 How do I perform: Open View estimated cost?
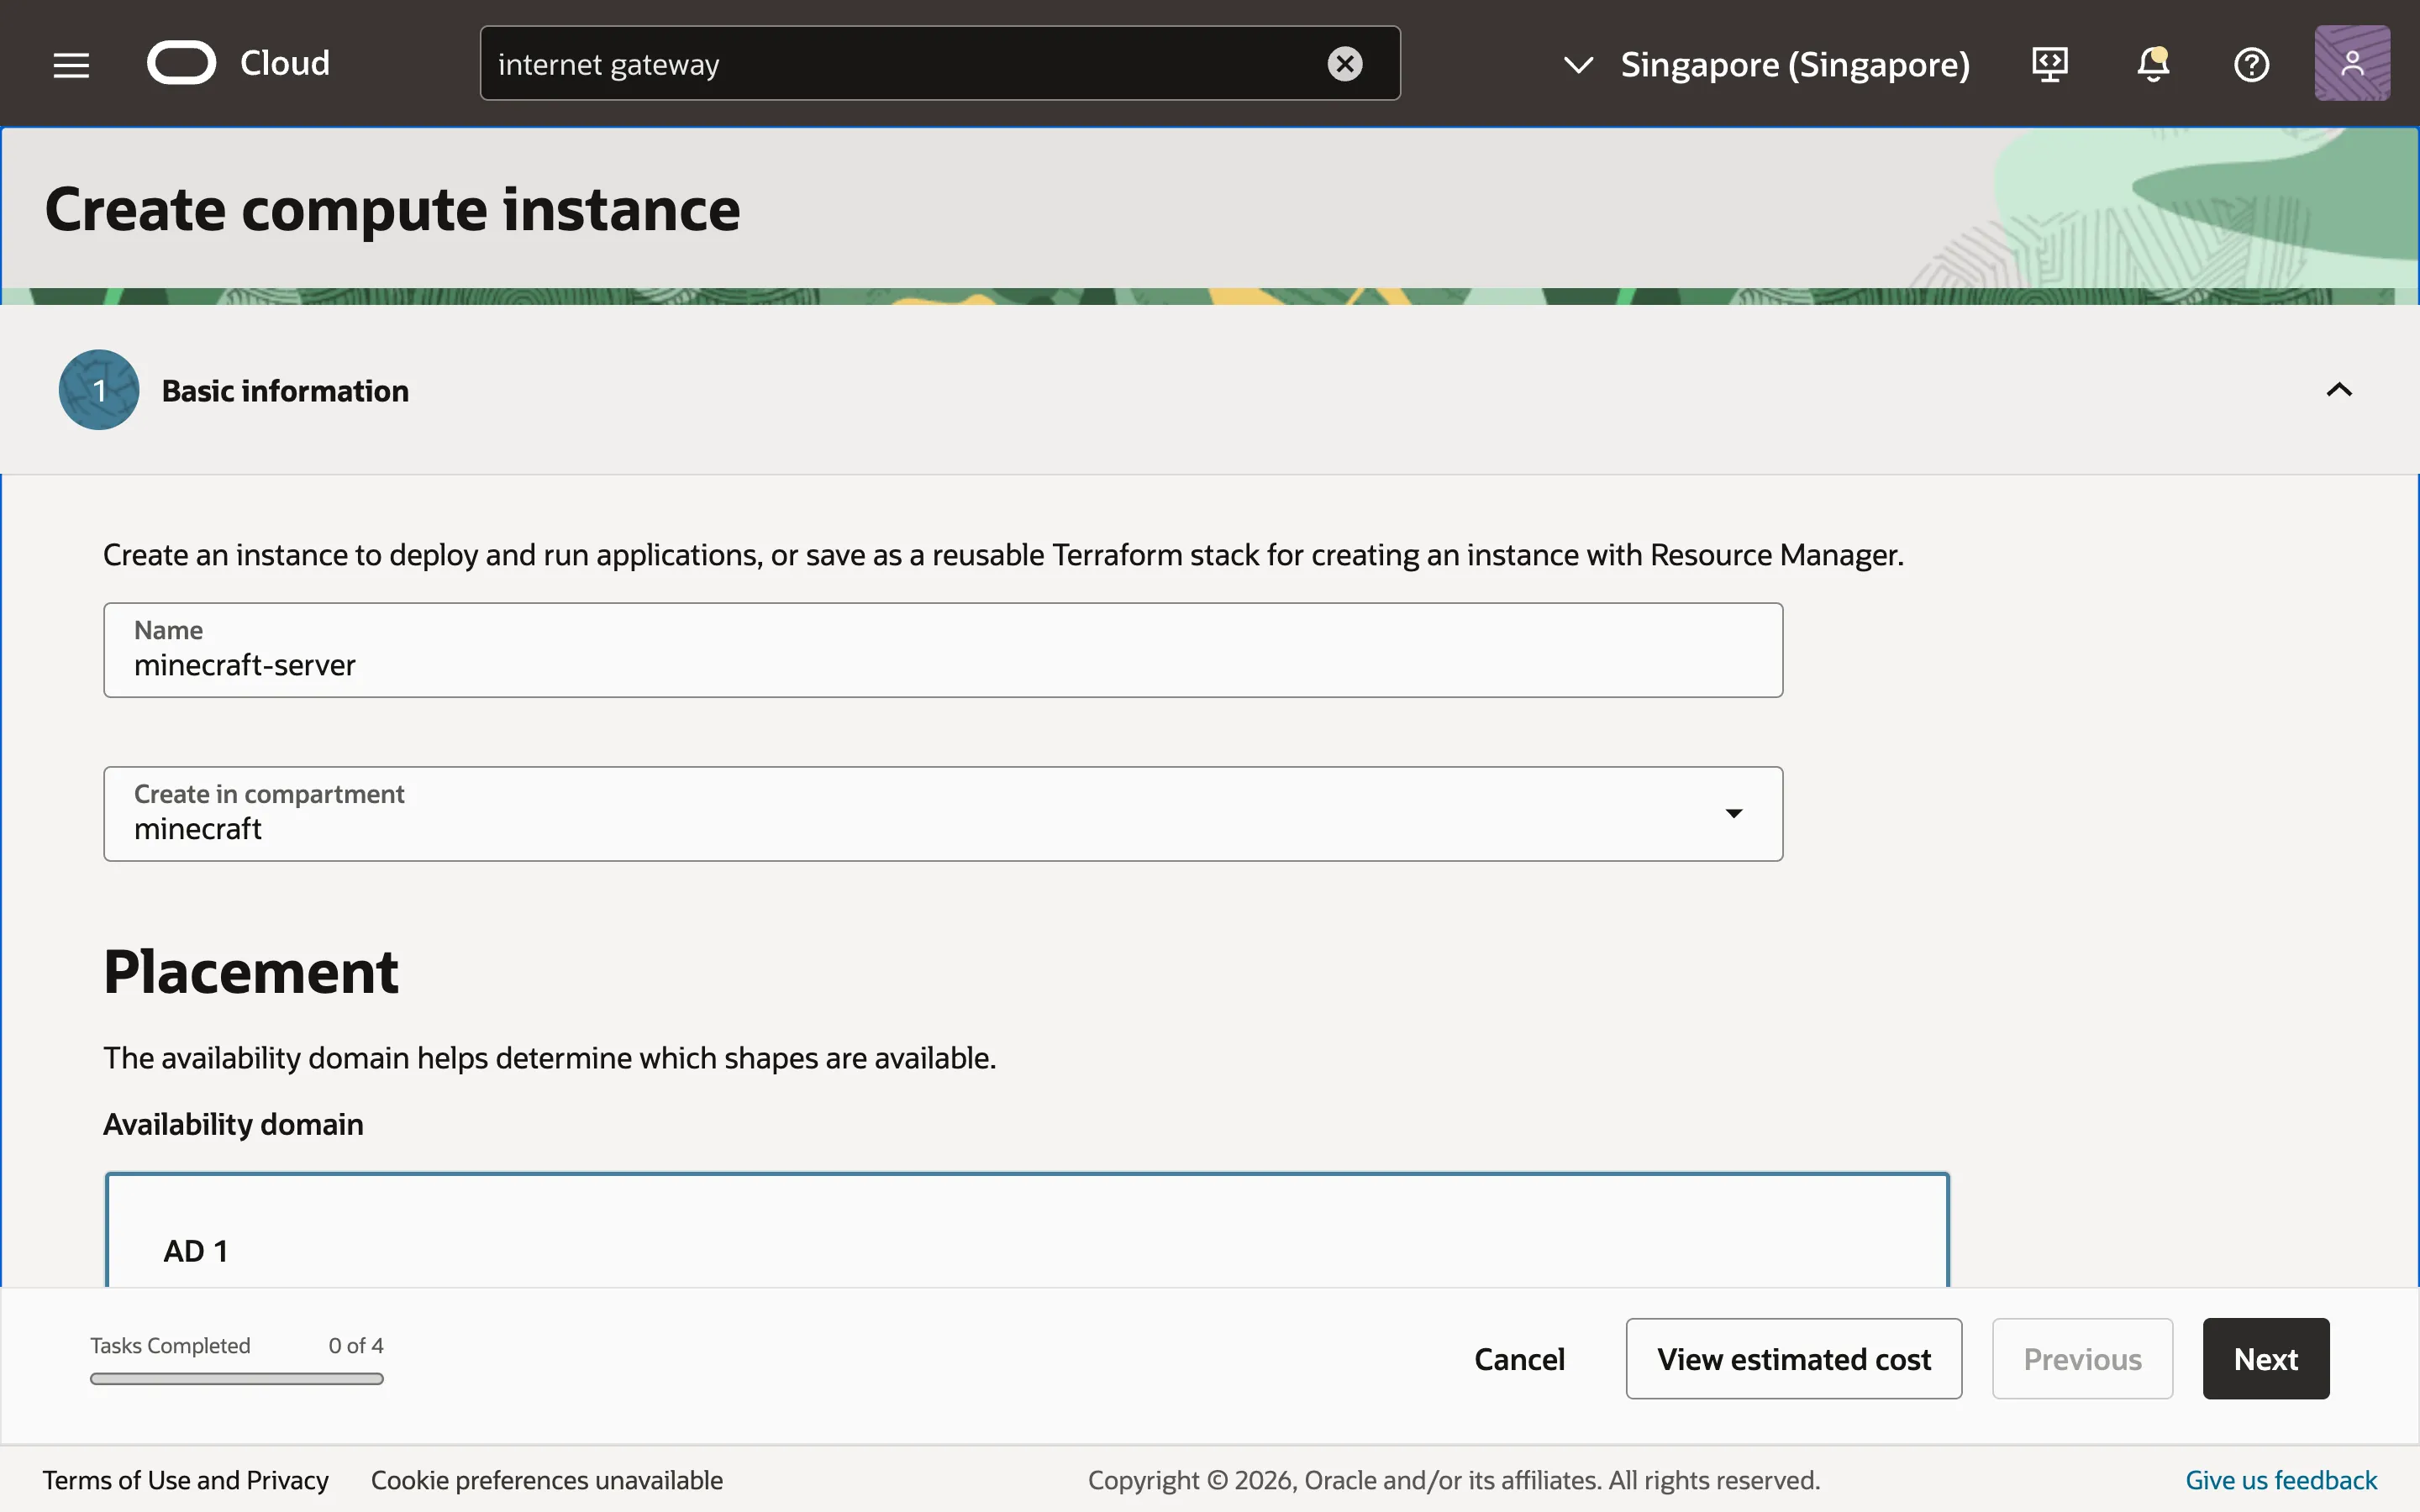click(x=1793, y=1358)
